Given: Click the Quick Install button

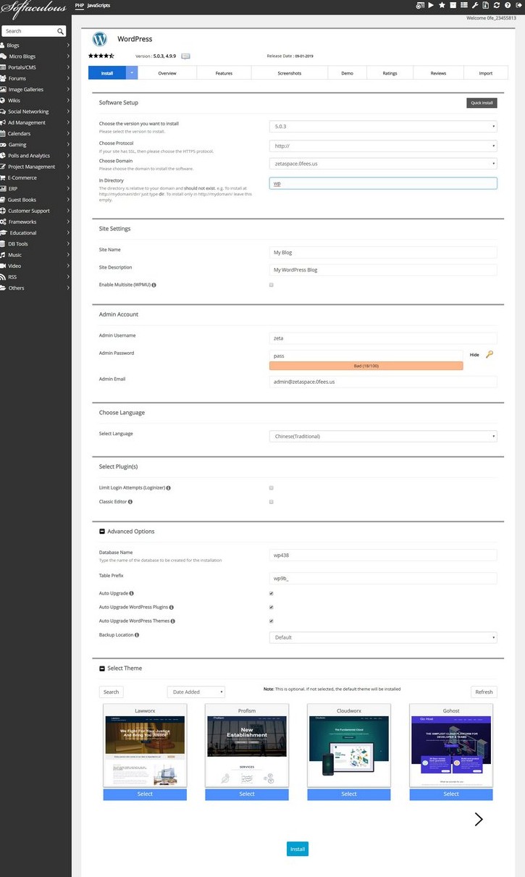Looking at the screenshot, I should [482, 103].
